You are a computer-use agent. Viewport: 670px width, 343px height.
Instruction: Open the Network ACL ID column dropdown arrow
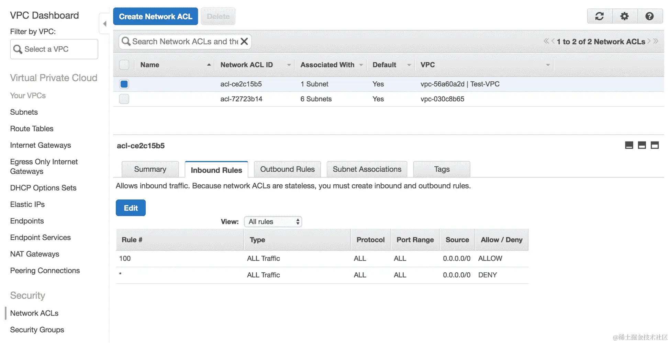(x=289, y=65)
